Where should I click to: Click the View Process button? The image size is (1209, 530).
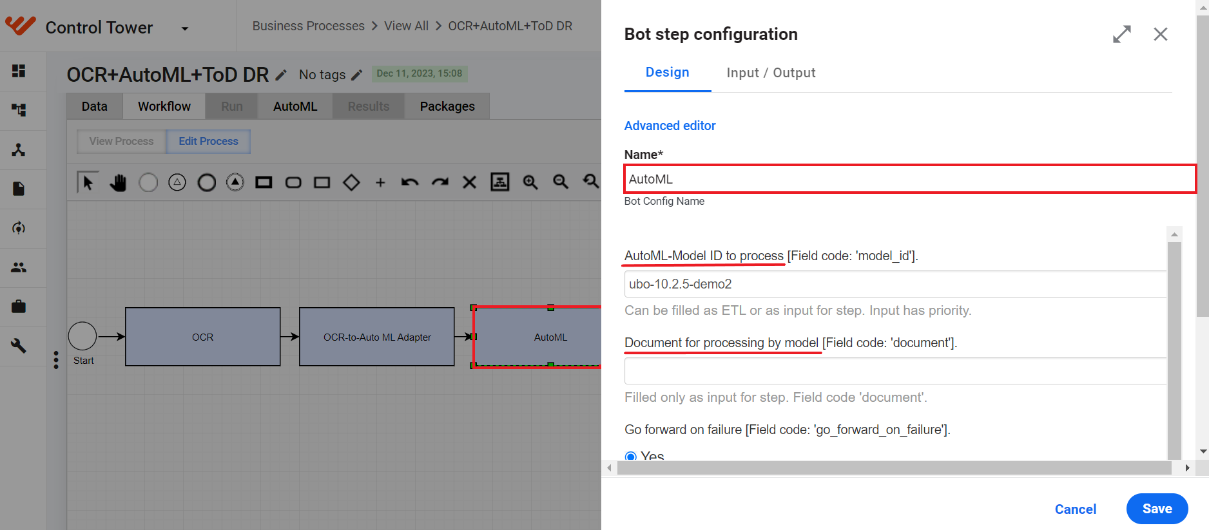[x=122, y=141]
